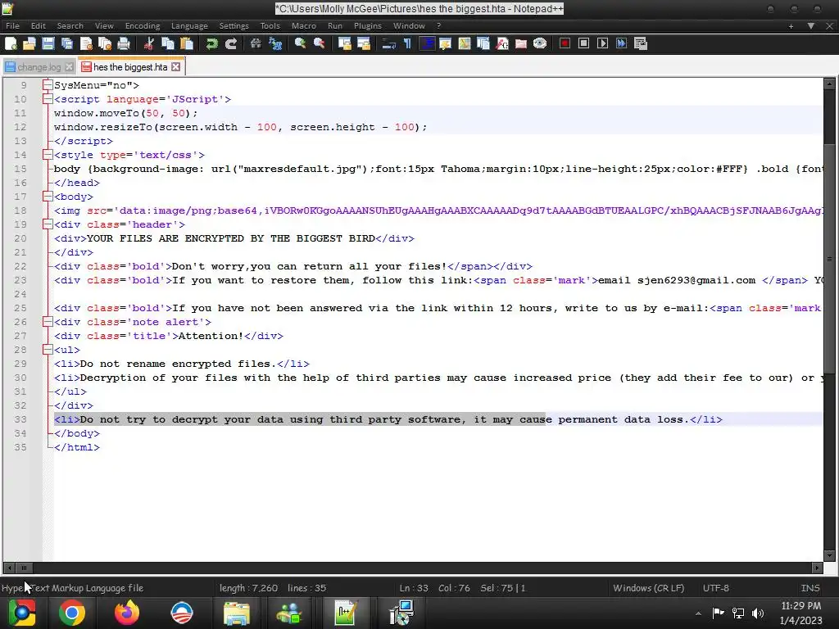Image resolution: width=839 pixels, height=629 pixels.
Task: Click the Synchronize Horizontal Scrolling icon
Action: (363, 44)
